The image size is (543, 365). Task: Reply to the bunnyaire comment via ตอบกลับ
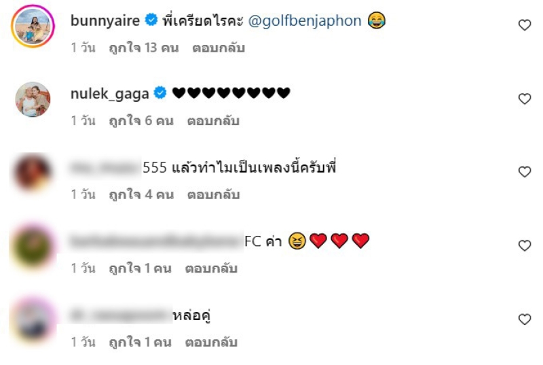coord(219,48)
